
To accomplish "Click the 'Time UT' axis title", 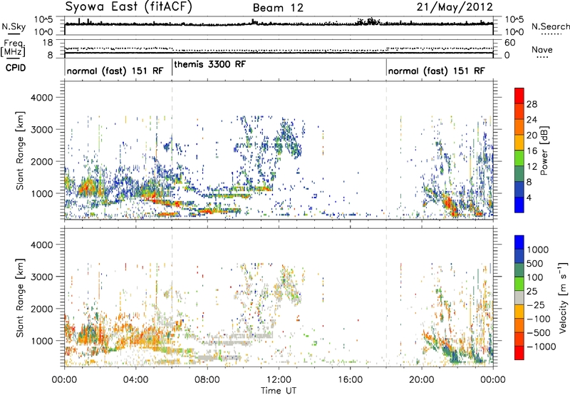I will tap(279, 390).
